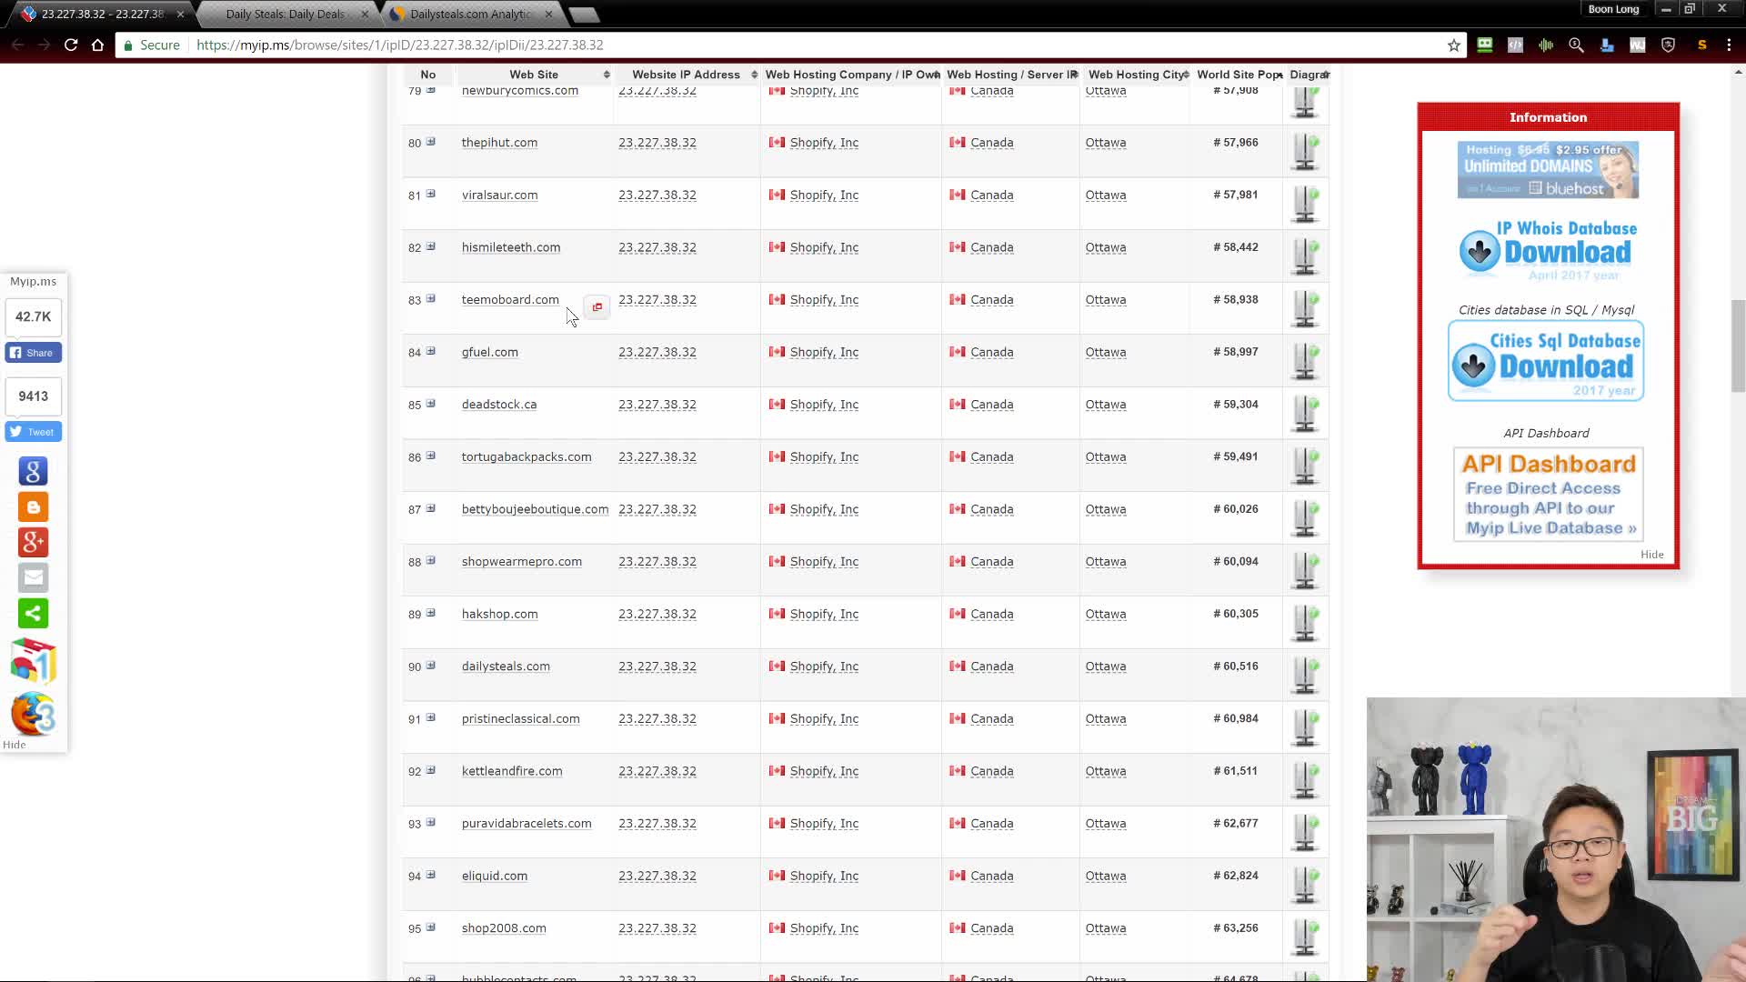This screenshot has height=982, width=1746.
Task: Sort table by Web Site column
Action: tap(534, 75)
